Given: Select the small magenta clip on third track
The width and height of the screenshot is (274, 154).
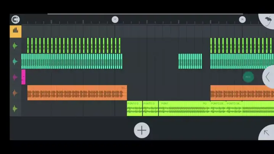Looking at the screenshot, I should [x=24, y=77].
